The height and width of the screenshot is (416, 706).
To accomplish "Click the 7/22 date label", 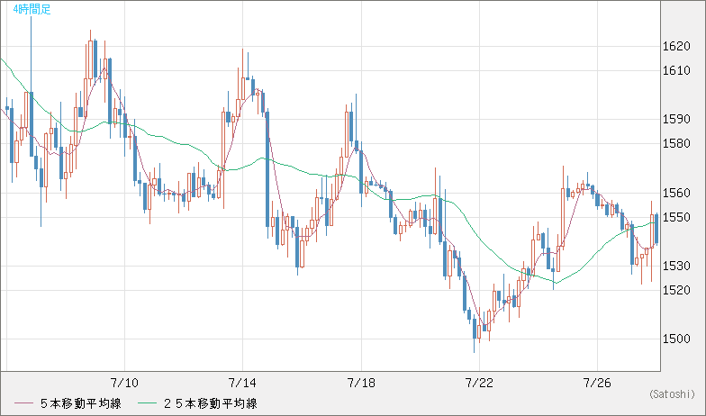I will [x=479, y=383].
